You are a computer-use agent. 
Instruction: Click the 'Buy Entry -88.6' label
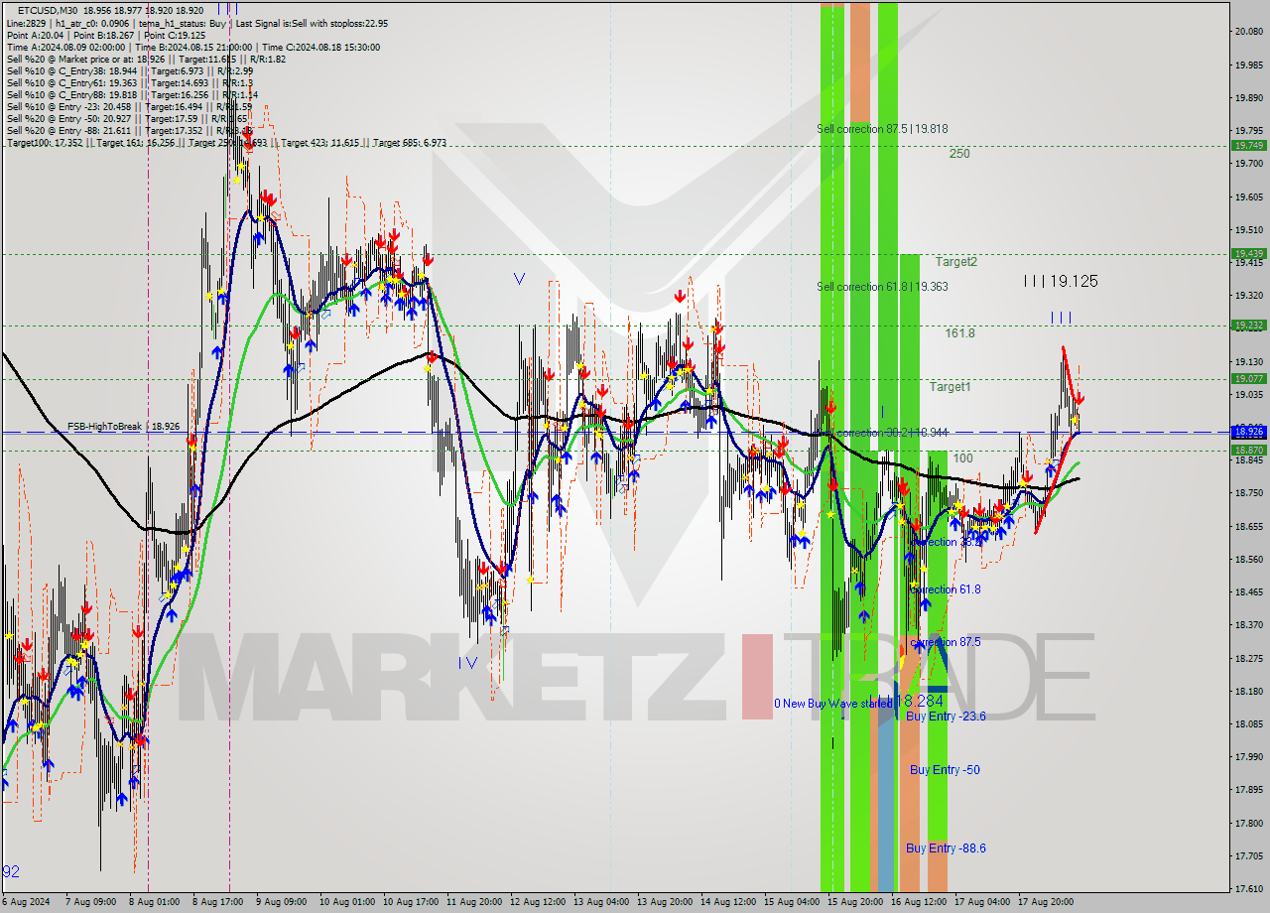pyautogui.click(x=946, y=848)
